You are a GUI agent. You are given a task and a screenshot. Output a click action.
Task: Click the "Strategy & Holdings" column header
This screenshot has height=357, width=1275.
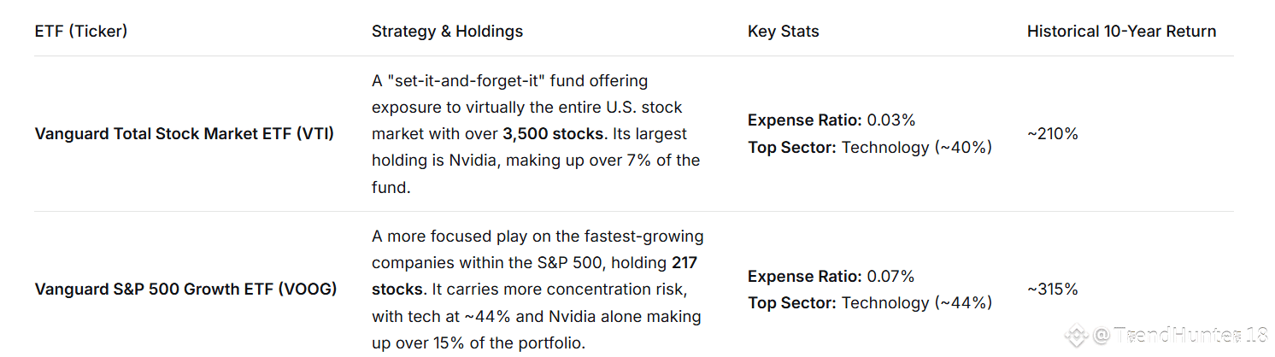[x=447, y=32]
